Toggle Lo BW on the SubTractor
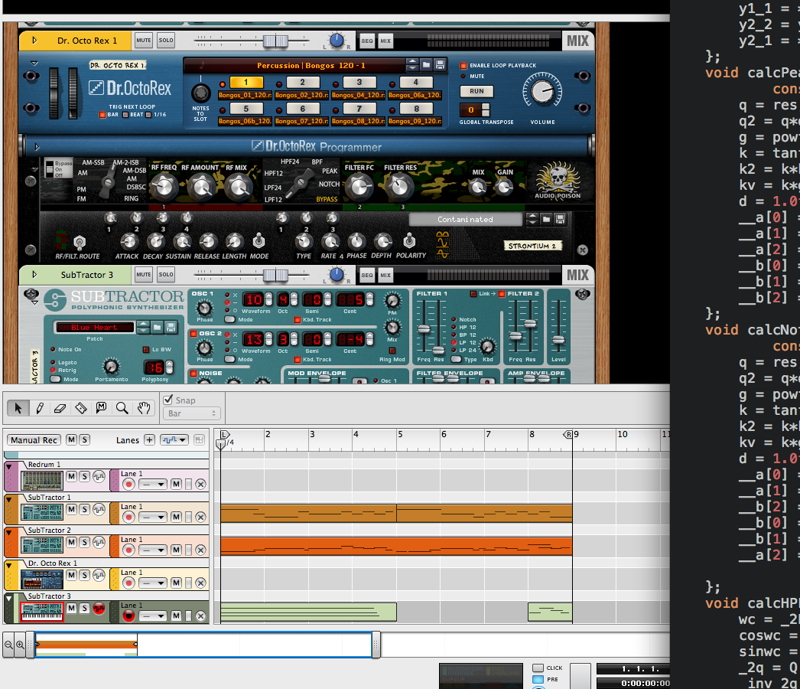This screenshot has height=689, width=800. click(x=146, y=349)
